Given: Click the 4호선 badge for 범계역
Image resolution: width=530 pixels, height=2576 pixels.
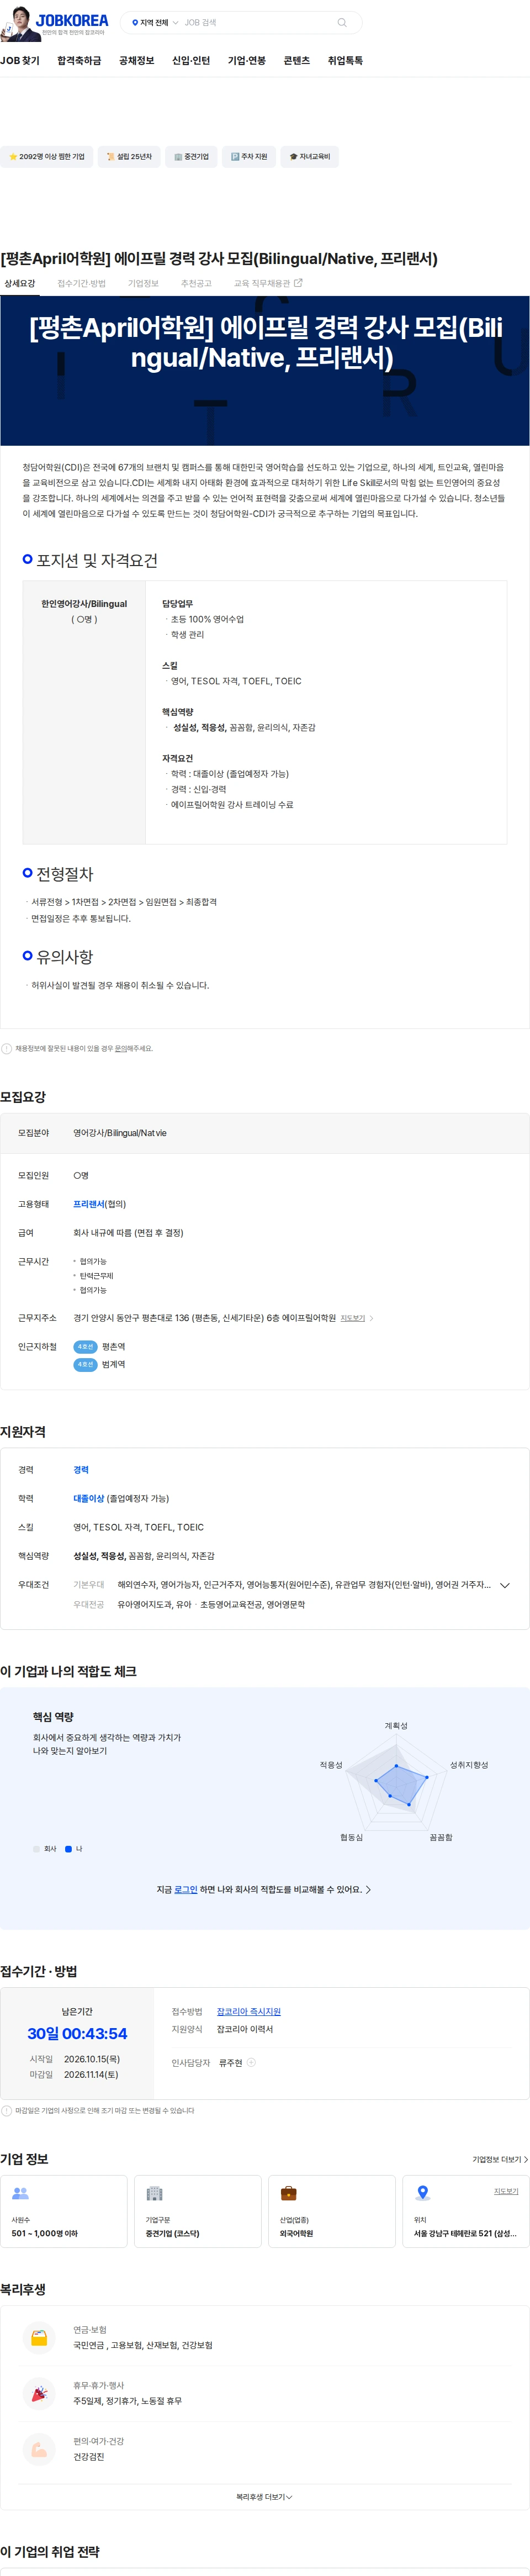Looking at the screenshot, I should [85, 1365].
